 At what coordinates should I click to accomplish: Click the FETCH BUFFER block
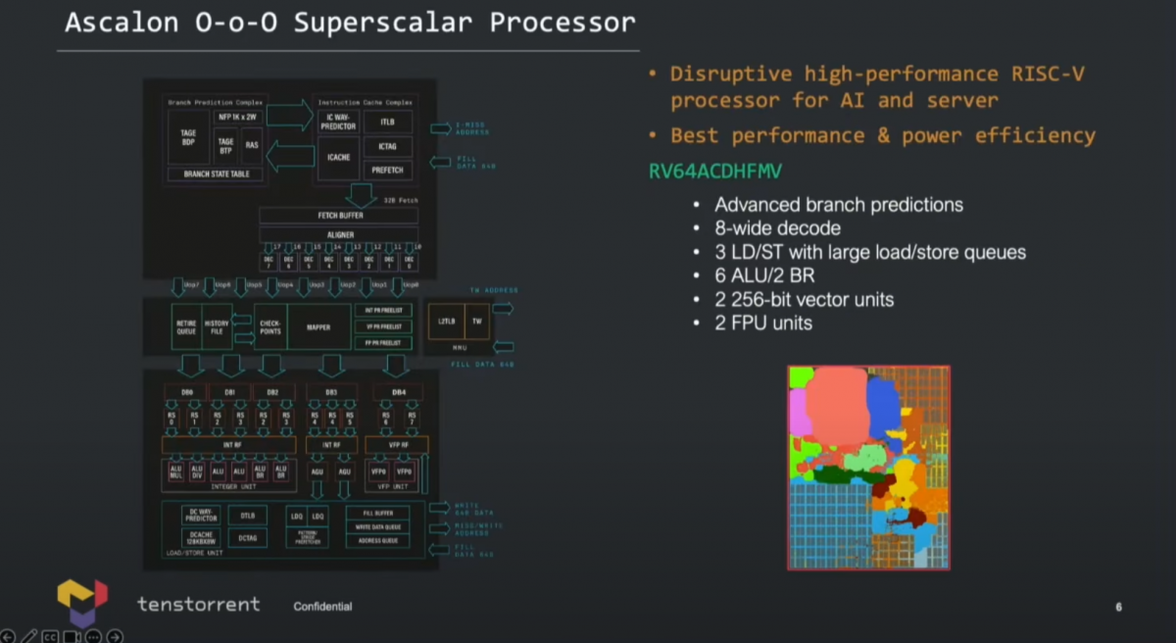[338, 216]
